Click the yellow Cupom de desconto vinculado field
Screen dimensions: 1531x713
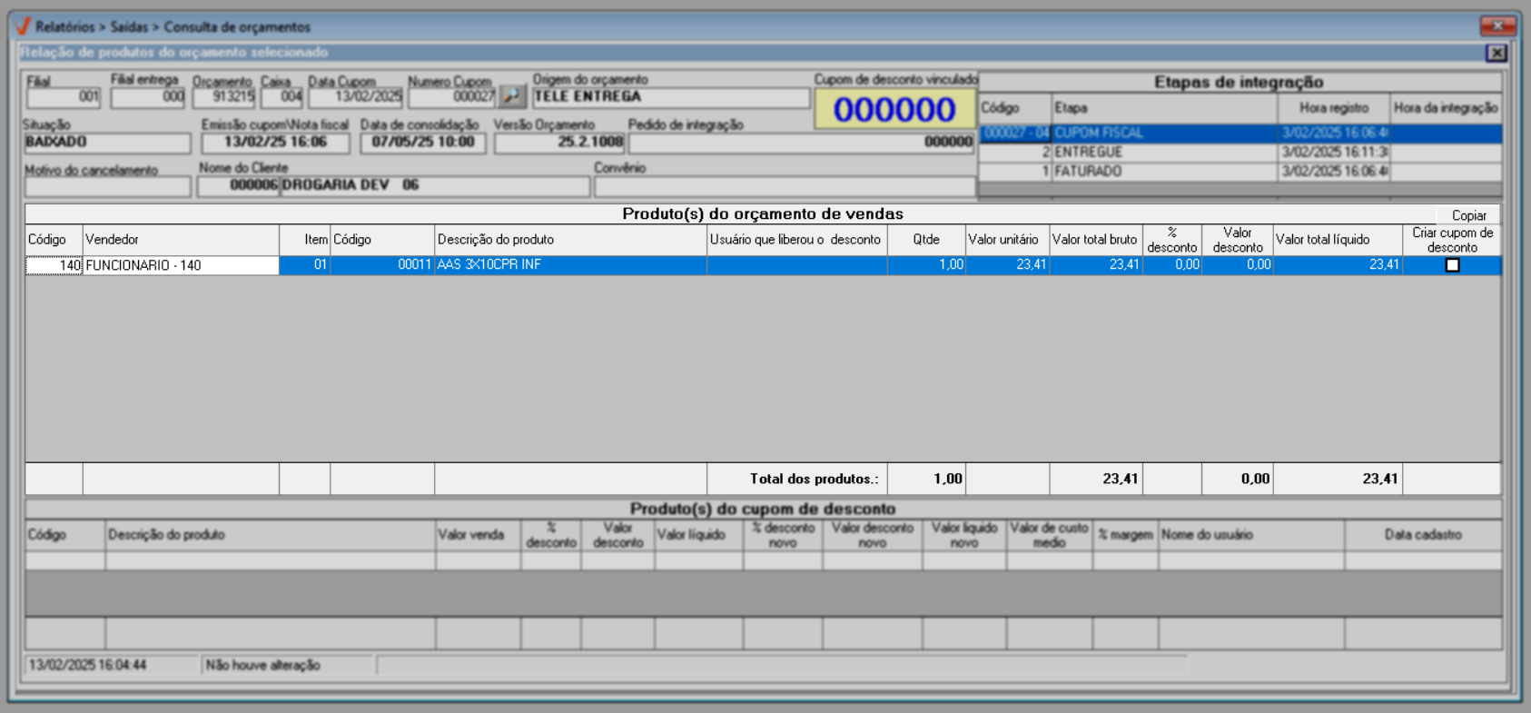[894, 110]
